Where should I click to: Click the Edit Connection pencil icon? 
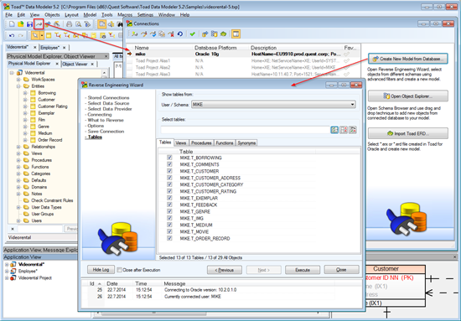[x=144, y=34]
